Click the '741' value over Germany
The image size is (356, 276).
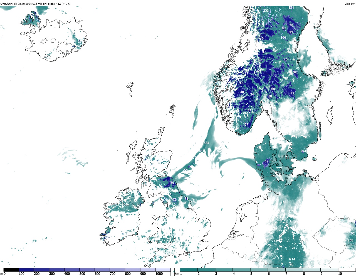[275, 241]
